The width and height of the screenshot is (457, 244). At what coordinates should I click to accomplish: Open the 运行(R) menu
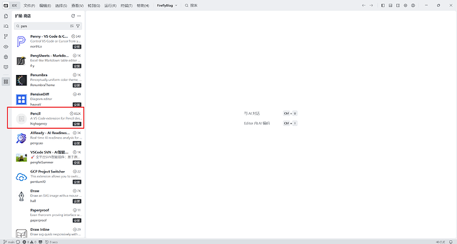pyautogui.click(x=111, y=5)
